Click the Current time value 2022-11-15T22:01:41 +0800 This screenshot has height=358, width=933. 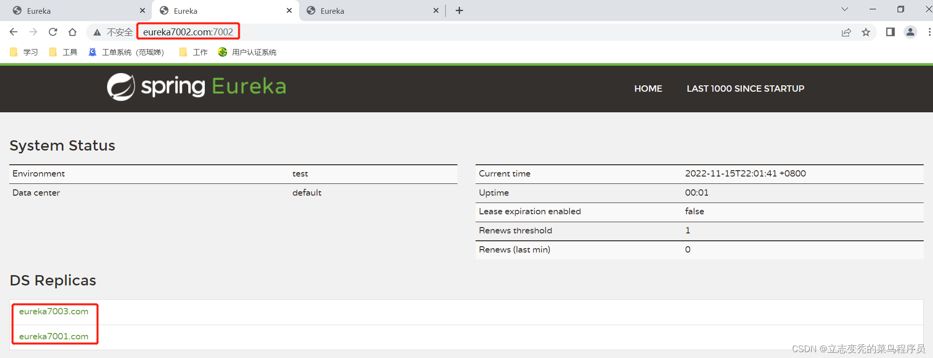[x=745, y=174]
